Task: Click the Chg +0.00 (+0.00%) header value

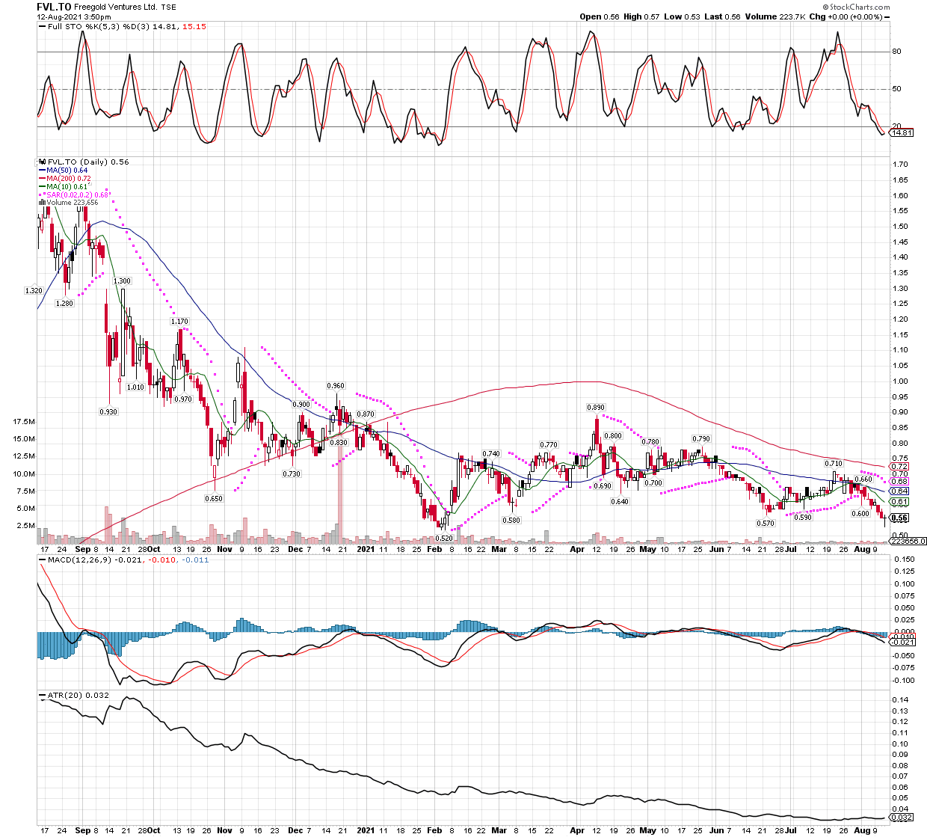Action: coord(850,16)
